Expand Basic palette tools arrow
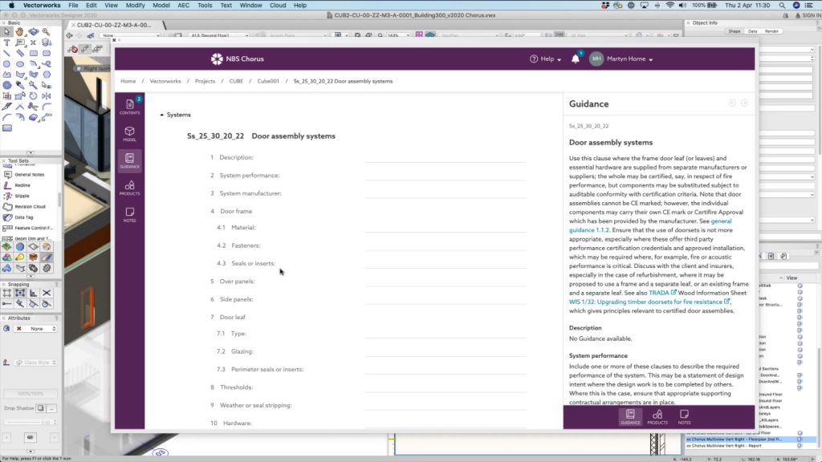The image size is (822, 462). [x=31, y=153]
